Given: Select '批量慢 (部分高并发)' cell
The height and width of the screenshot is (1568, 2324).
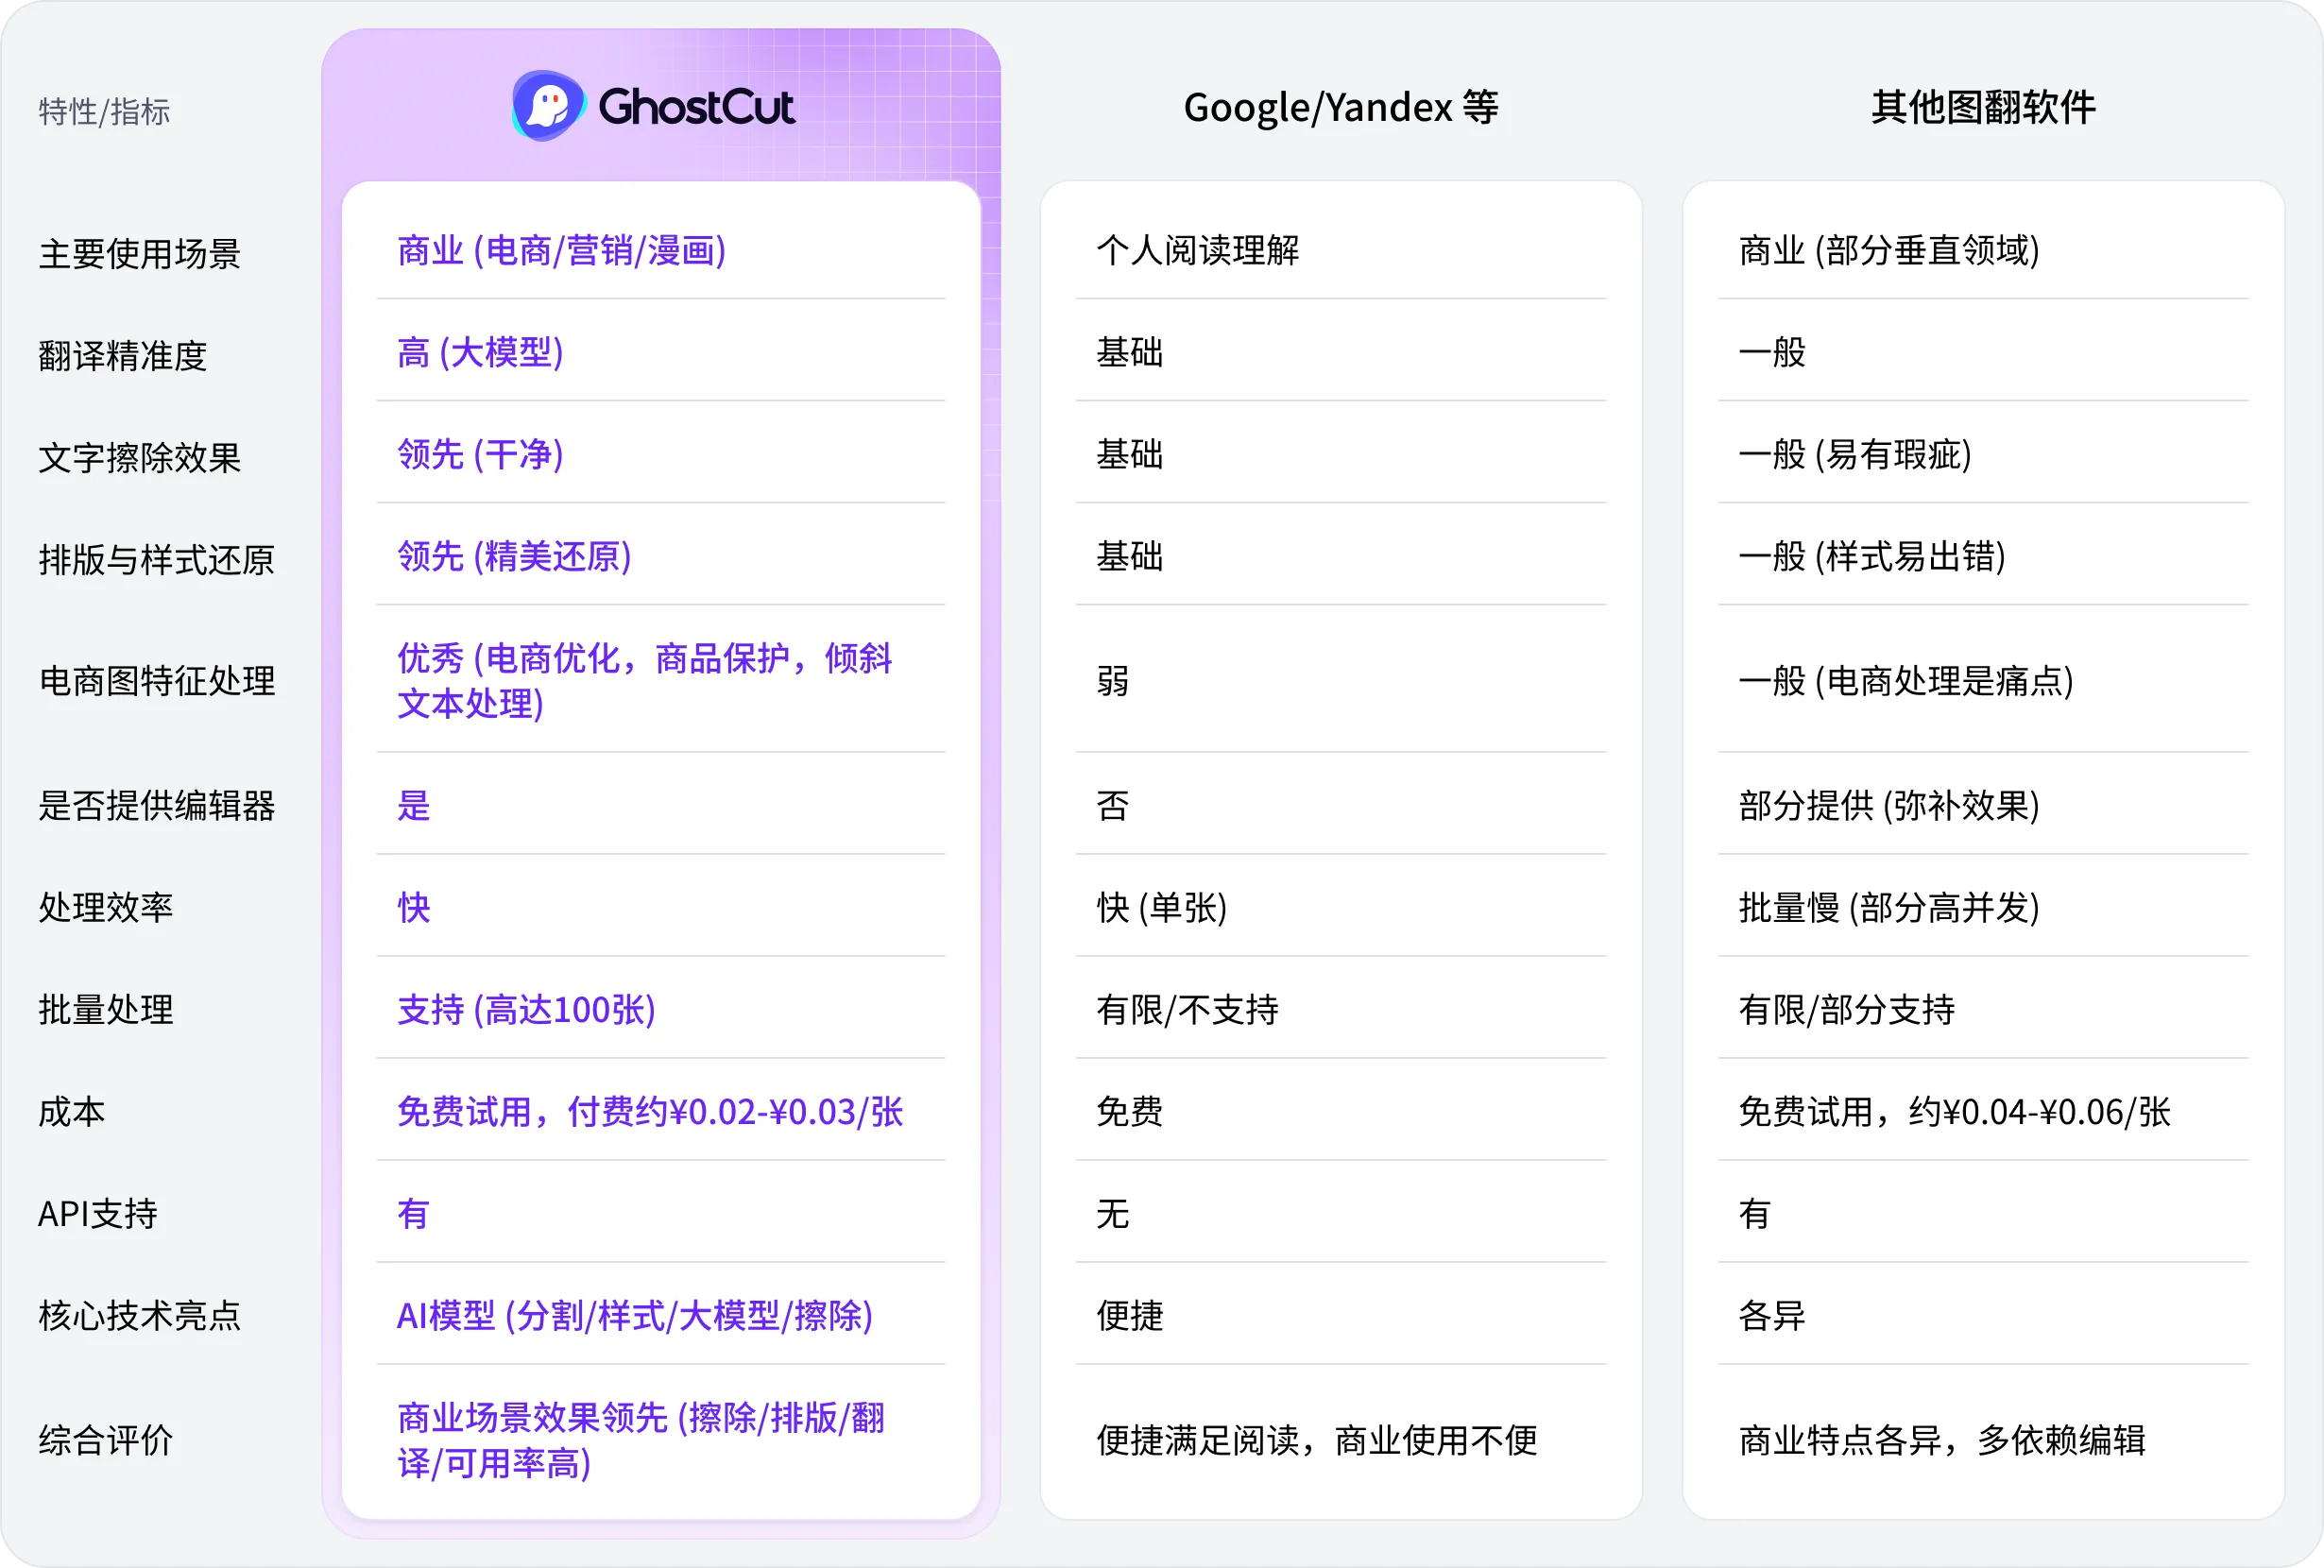Looking at the screenshot, I should pyautogui.click(x=1890, y=908).
